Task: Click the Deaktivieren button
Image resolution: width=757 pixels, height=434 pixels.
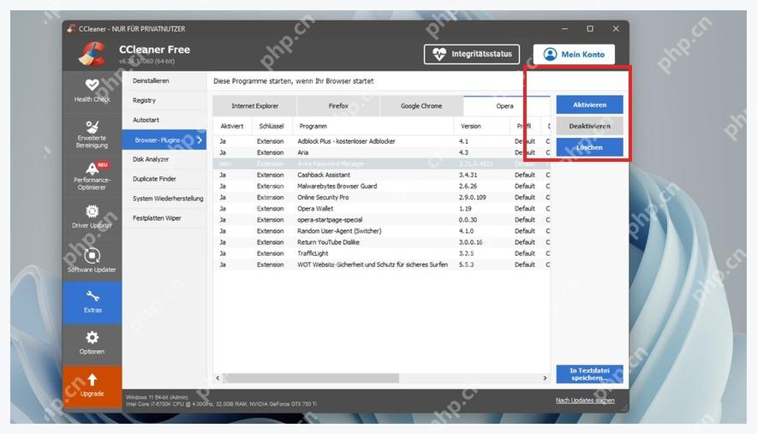Action: click(589, 126)
